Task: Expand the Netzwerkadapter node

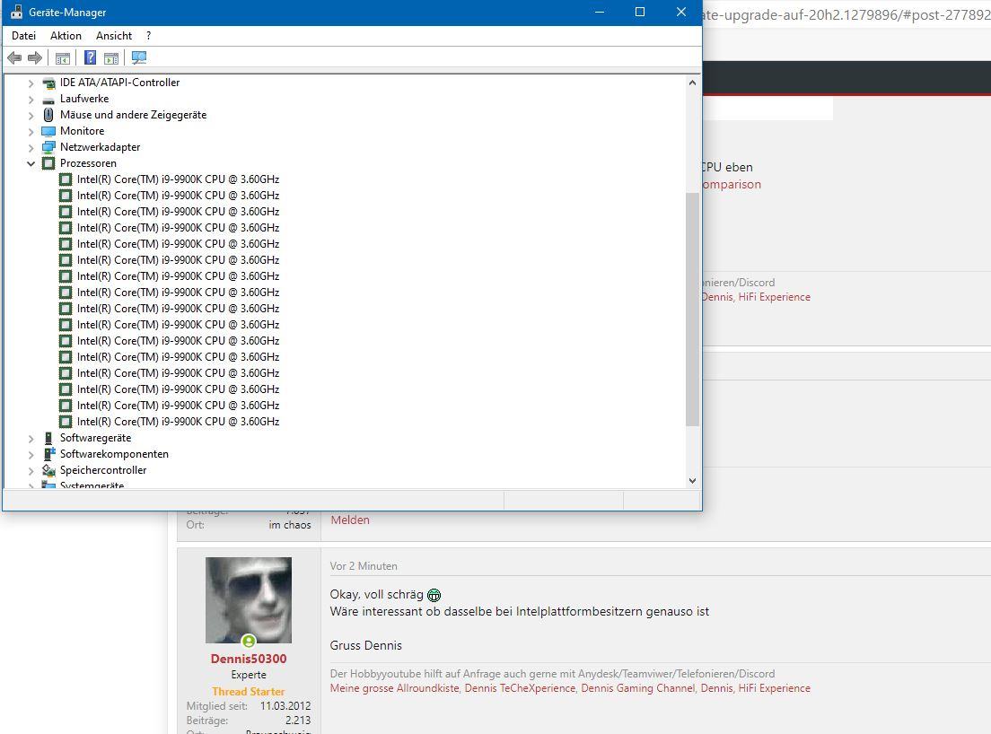Action: [x=31, y=147]
